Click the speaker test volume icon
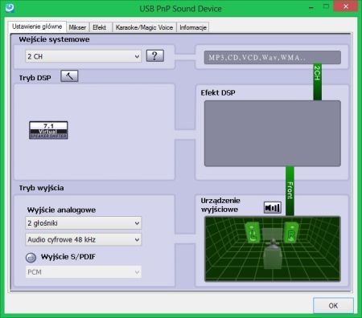This screenshot has width=362, height=318. pyautogui.click(x=273, y=207)
